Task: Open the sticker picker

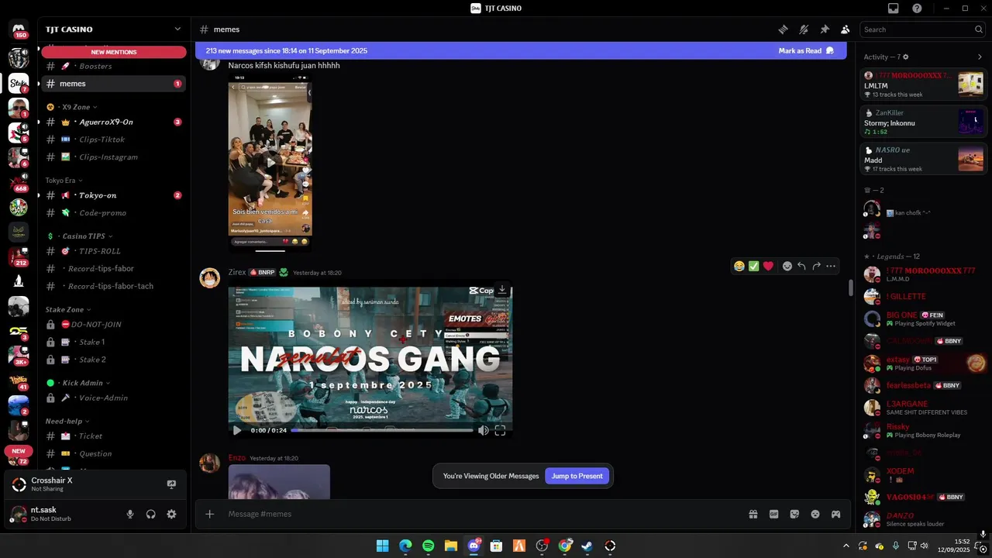Action: pyautogui.click(x=794, y=514)
